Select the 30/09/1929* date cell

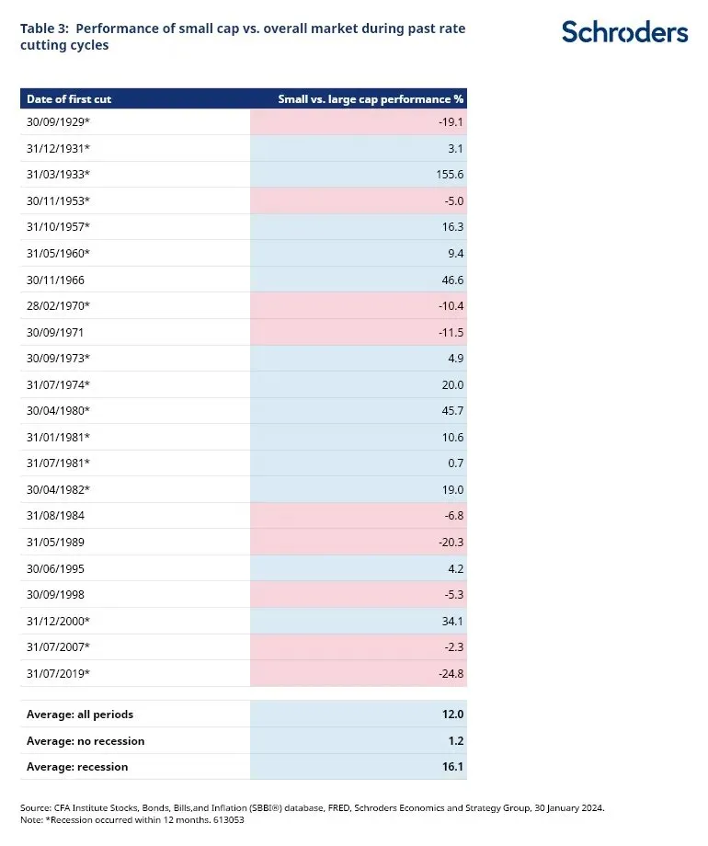59,122
